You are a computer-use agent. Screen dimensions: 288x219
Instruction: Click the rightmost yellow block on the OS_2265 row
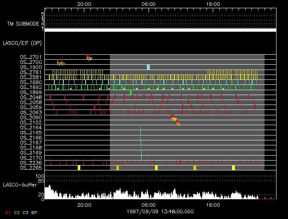233,168
